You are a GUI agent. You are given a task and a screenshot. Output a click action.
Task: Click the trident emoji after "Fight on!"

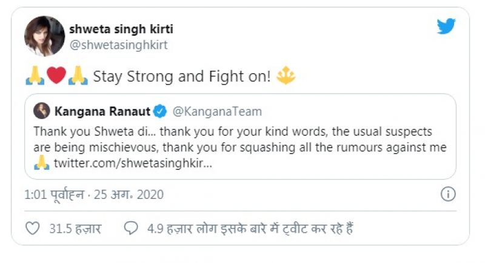coord(285,77)
